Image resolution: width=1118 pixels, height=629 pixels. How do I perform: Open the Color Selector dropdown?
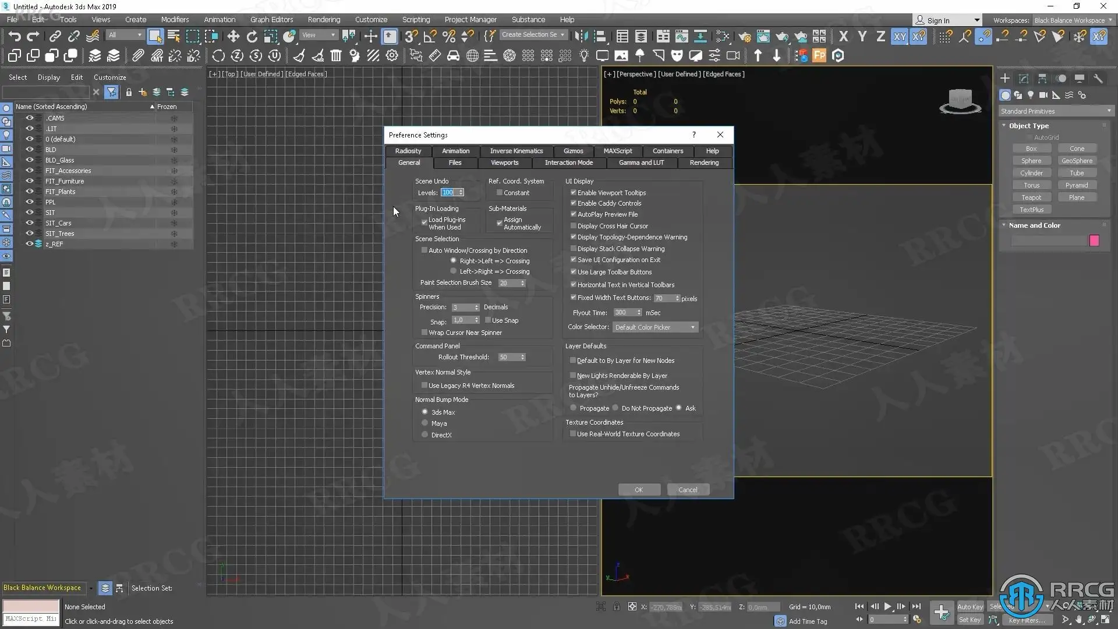point(655,327)
